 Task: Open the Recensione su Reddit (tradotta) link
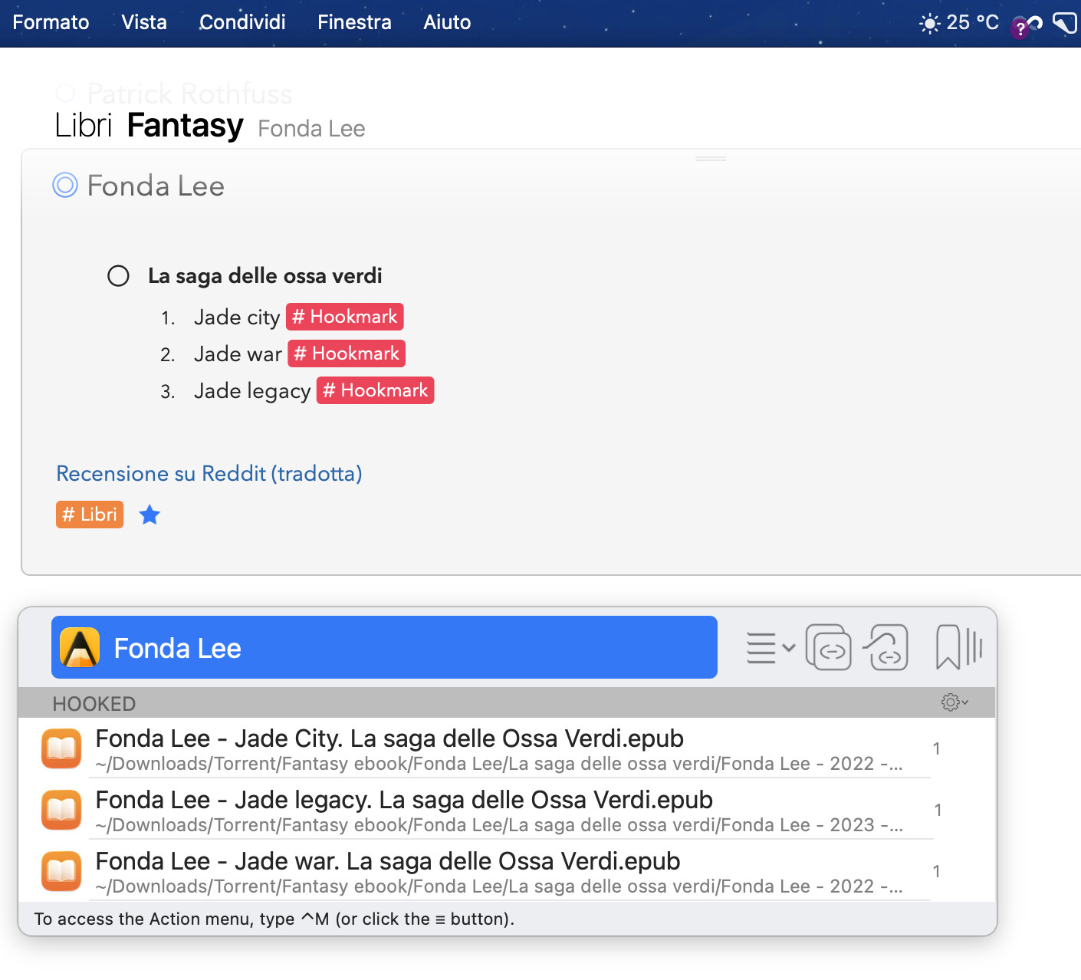coord(209,474)
